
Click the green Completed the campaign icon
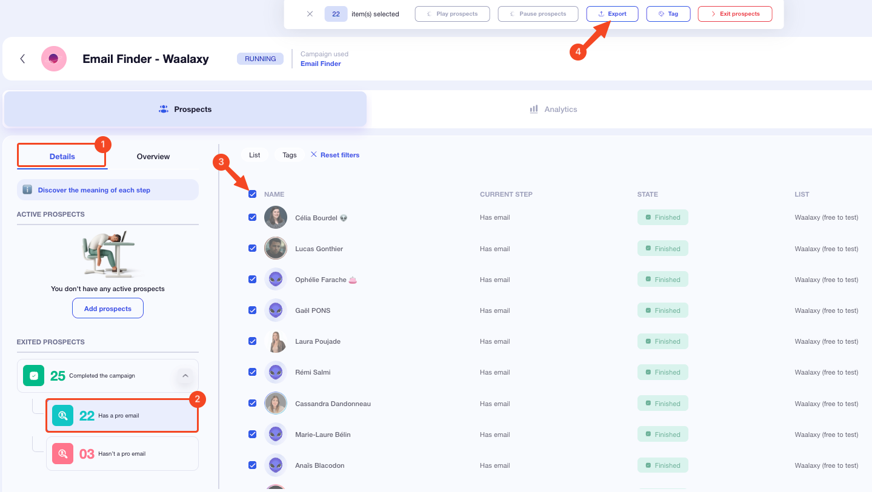click(34, 376)
